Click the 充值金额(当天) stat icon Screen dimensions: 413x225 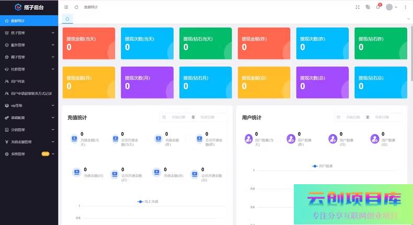pos(74,139)
